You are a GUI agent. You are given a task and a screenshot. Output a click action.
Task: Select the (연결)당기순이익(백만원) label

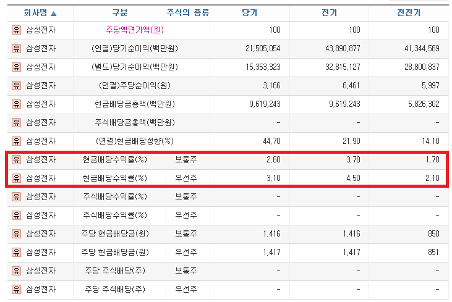coord(135,48)
